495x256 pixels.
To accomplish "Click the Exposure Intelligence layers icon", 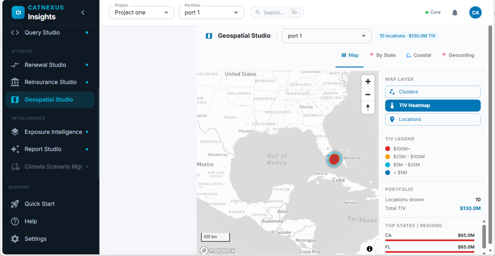I will click(15, 132).
